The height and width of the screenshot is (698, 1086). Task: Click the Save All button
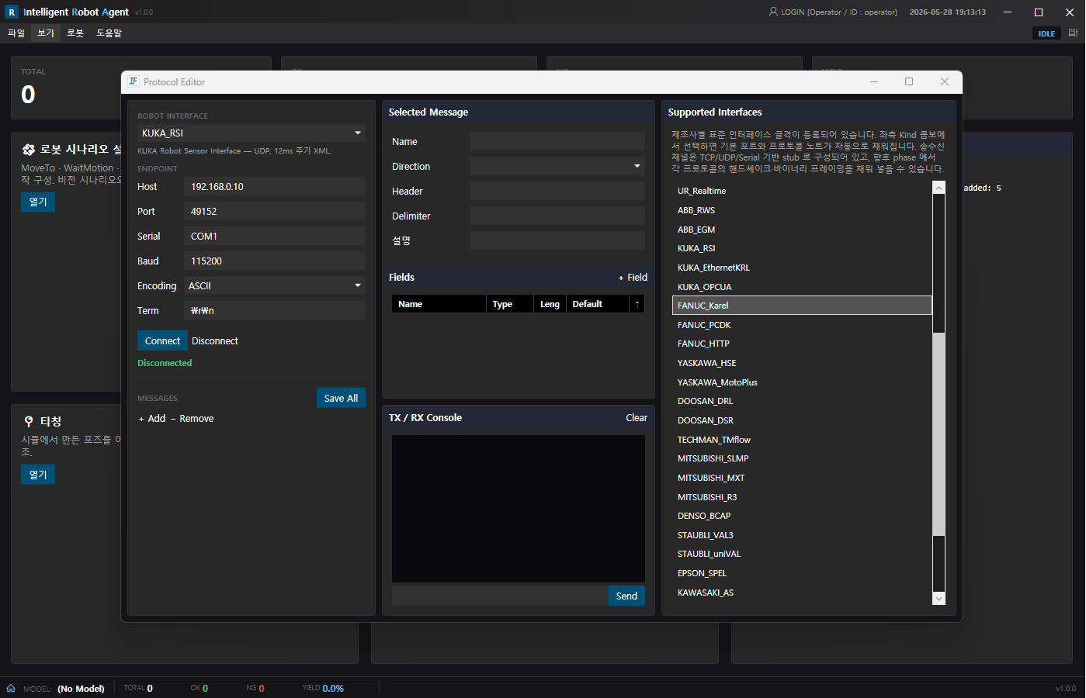[341, 398]
